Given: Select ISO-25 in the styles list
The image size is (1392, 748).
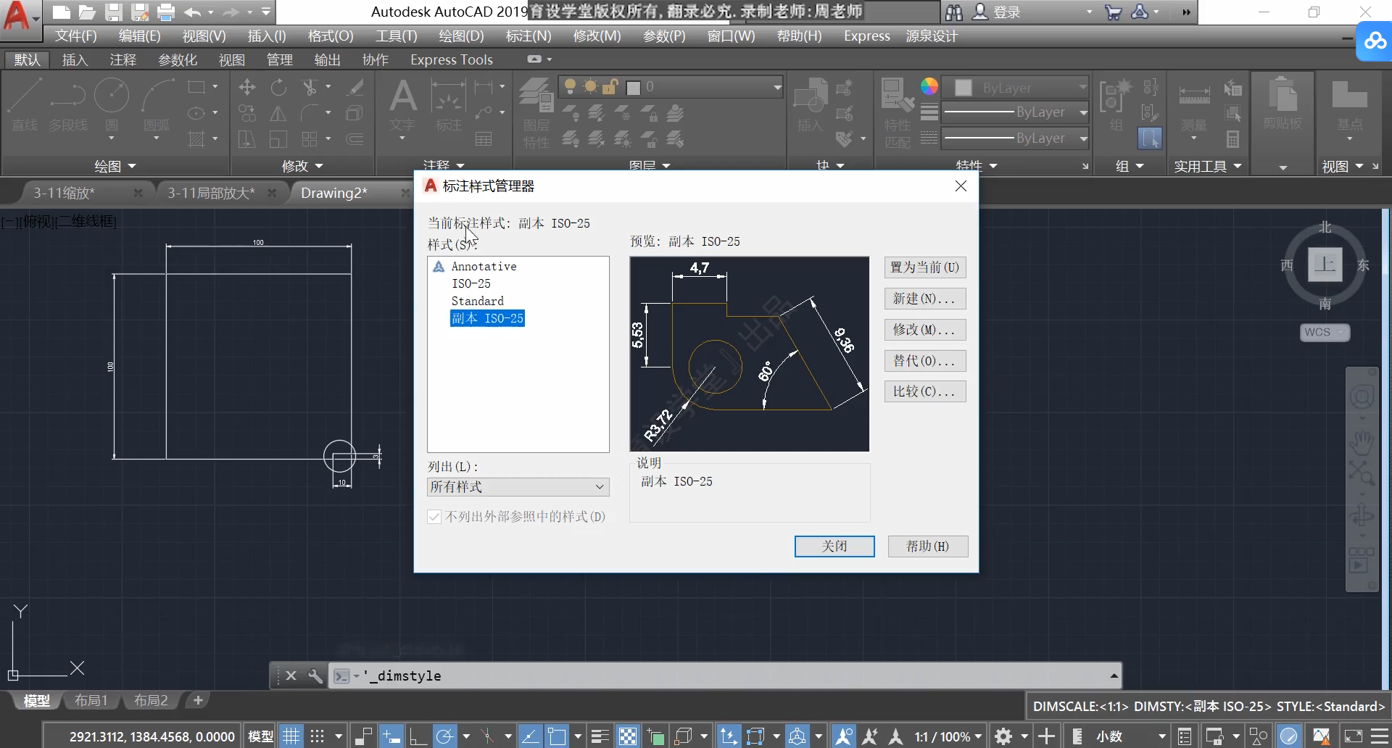Looking at the screenshot, I should 471,283.
